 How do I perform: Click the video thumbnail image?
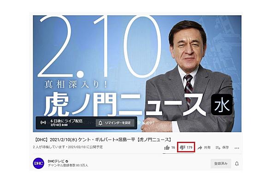pyautogui.click(x=137, y=74)
